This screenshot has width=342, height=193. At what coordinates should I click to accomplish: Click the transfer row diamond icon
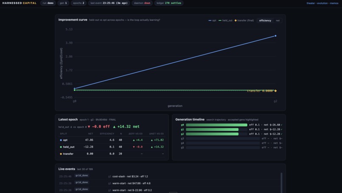click(x=61, y=154)
